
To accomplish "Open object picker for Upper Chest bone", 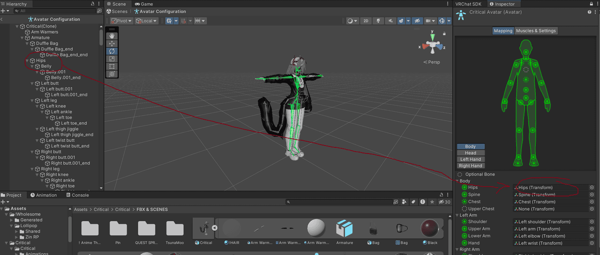I will pos(592,209).
